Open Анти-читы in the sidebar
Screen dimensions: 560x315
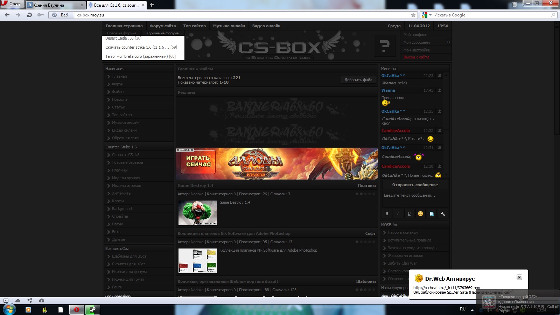tap(122, 193)
